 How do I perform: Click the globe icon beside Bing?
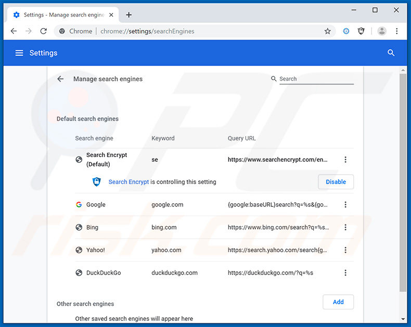79,227
